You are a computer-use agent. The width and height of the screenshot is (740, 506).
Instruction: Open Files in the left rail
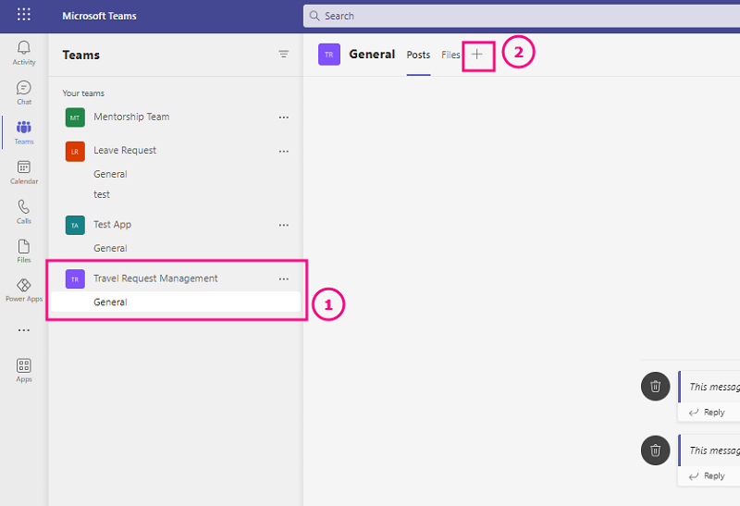pos(24,250)
